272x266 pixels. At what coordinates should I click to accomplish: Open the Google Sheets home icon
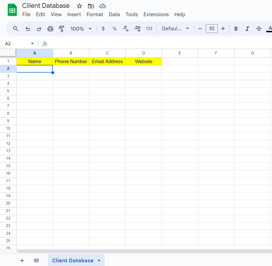12,10
